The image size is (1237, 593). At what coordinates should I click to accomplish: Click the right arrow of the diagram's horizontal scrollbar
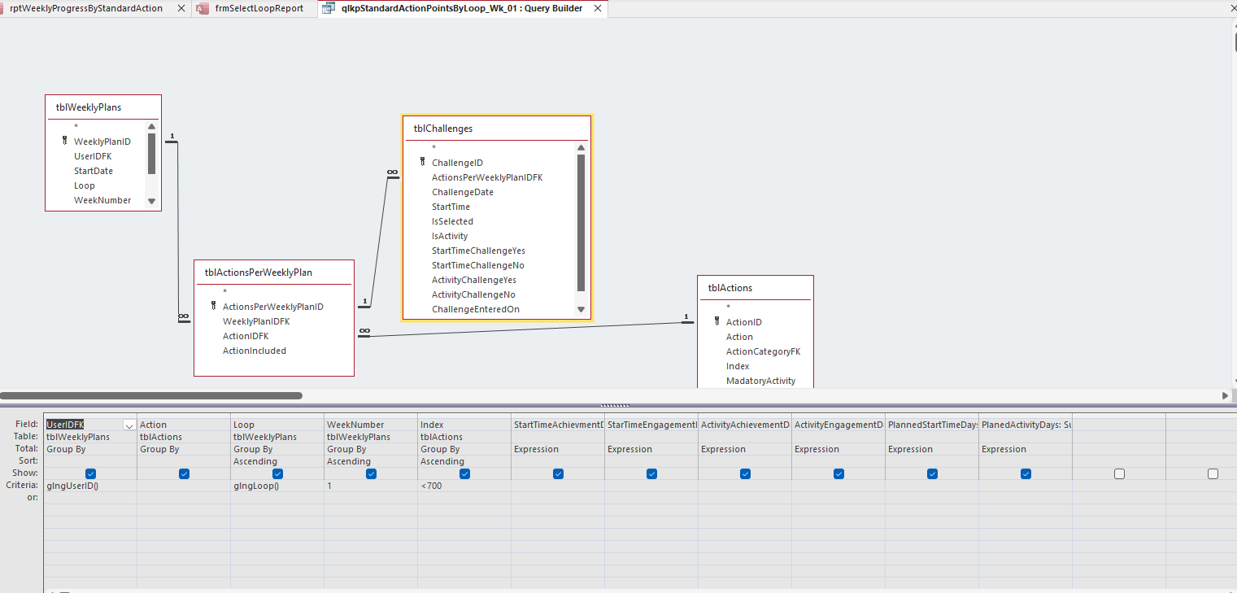point(1226,395)
